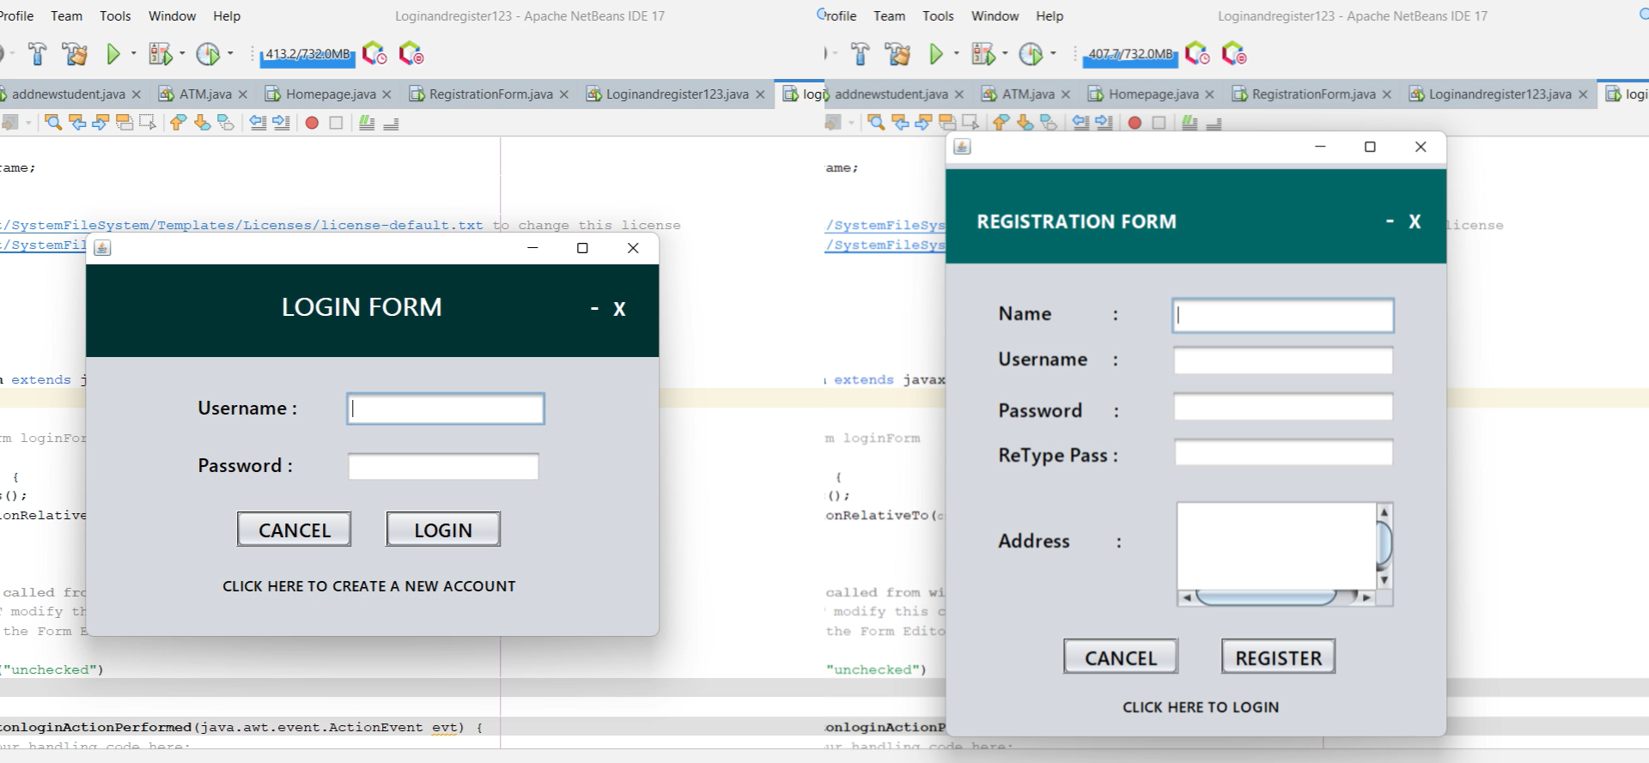Click Username field in Login Form

(446, 409)
